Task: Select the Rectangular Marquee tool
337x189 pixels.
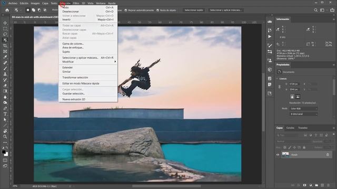Action: [x=5, y=28]
